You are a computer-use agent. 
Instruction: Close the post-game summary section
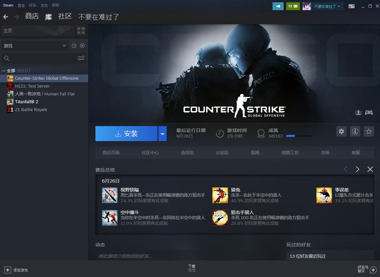click(x=370, y=169)
